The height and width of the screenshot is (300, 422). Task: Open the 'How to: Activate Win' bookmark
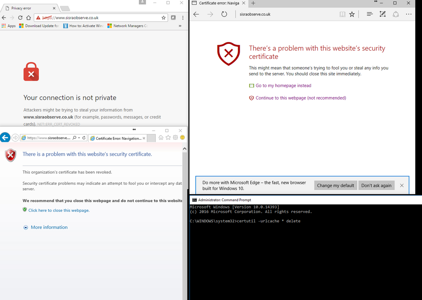tap(84, 26)
